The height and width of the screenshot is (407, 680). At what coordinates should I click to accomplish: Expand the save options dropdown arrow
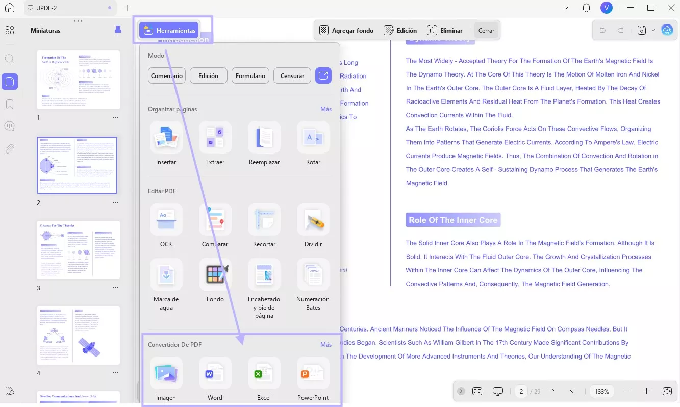(x=653, y=30)
